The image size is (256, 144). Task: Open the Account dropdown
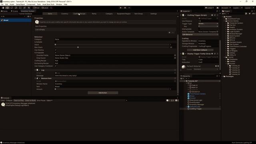coord(226,8)
